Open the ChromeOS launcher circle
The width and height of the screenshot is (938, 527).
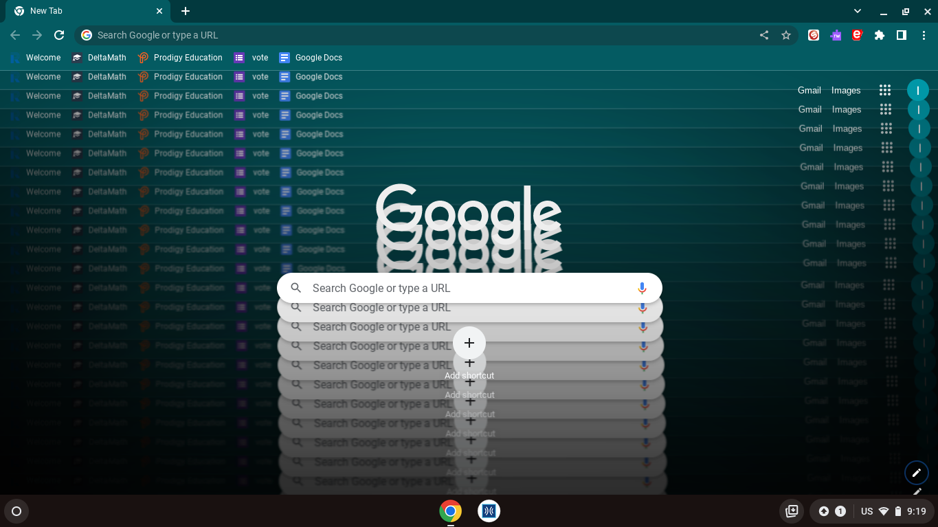(16, 511)
